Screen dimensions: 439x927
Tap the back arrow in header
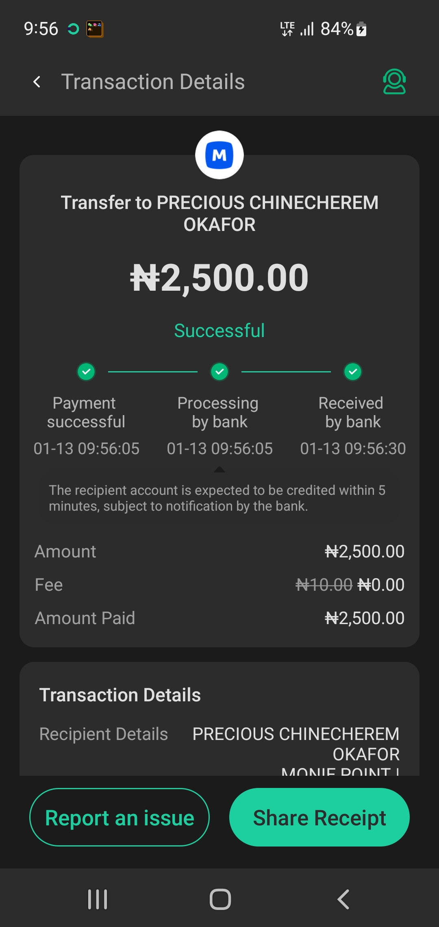coord(37,82)
